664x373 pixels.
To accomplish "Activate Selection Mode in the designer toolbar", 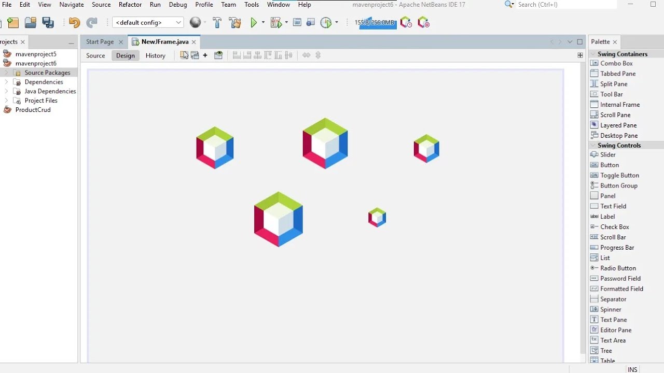I will (x=184, y=55).
